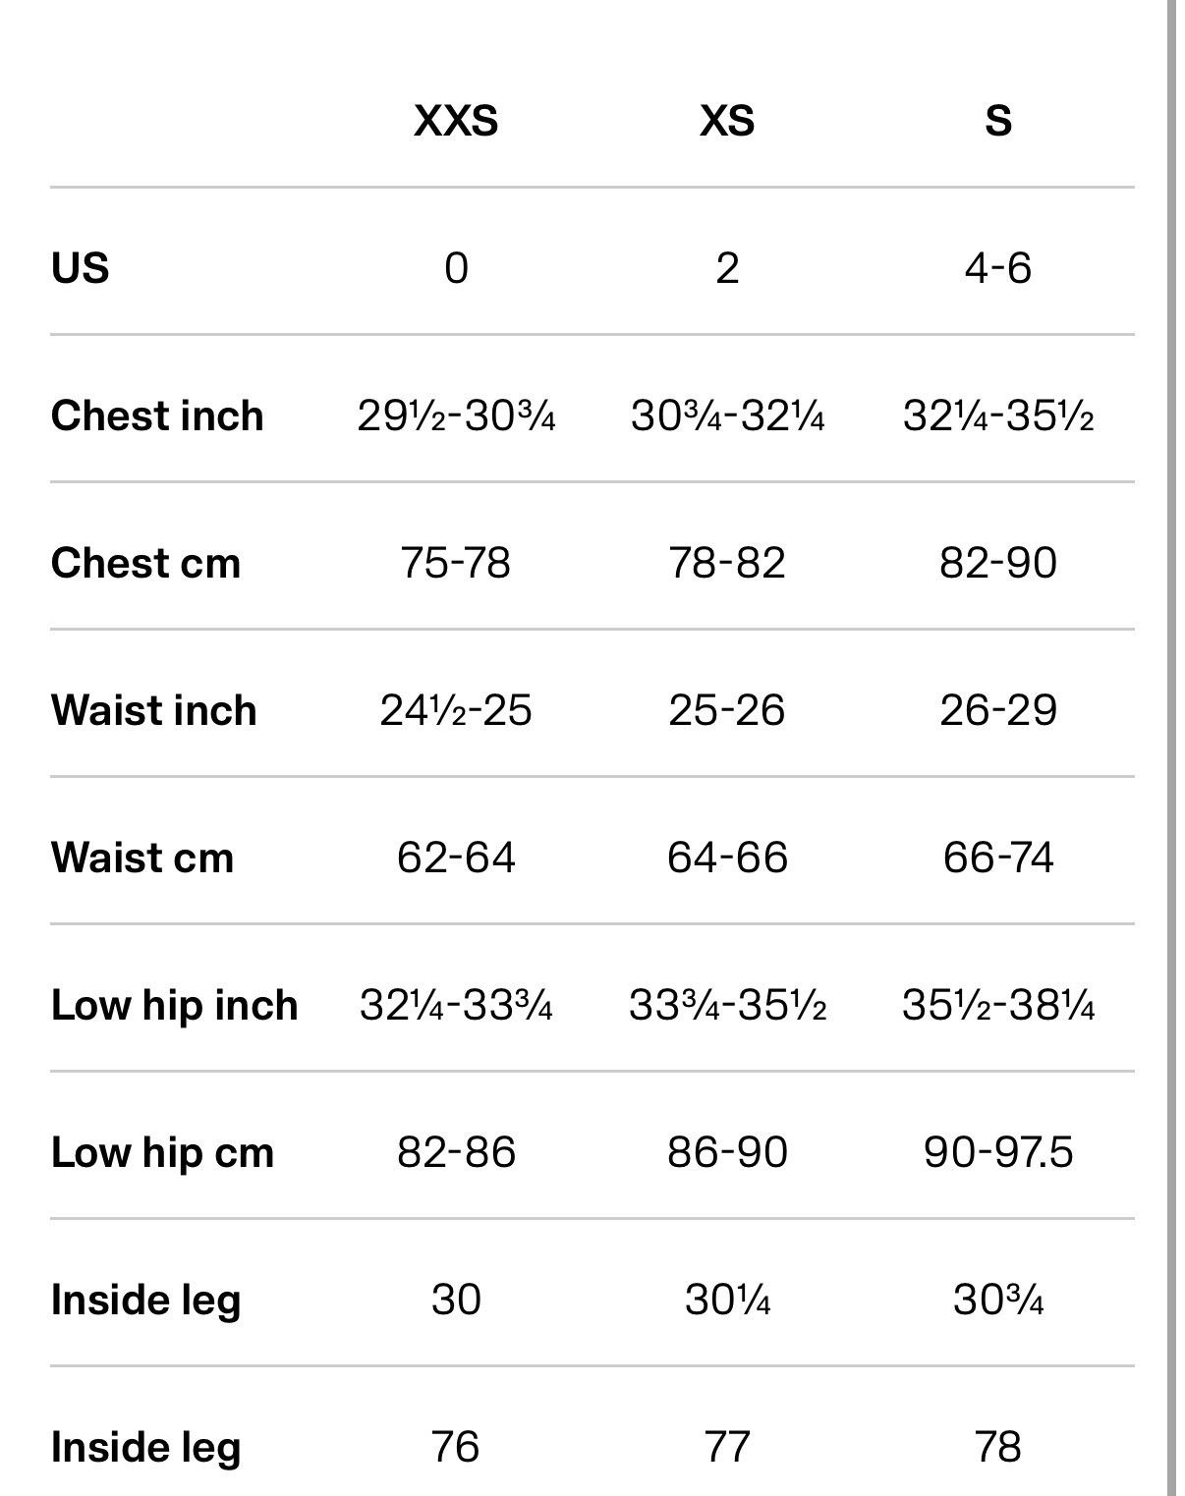Click the S low hip value 90-97.5
The image size is (1185, 1496).
pyautogui.click(x=998, y=1152)
